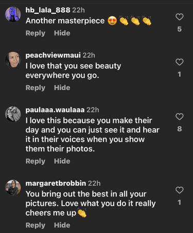
Task: Open margaretbrobbin's profile avatar
Action: pos(13,187)
